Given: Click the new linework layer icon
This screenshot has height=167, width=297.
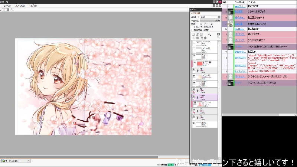Looking at the screenshot, I should [198, 34].
